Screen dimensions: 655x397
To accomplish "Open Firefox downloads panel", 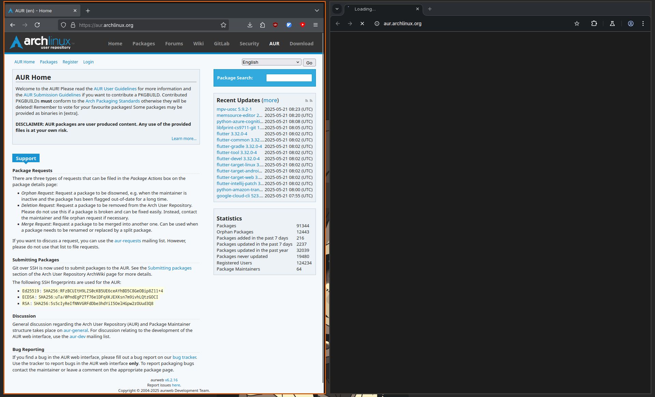I will click(x=250, y=25).
